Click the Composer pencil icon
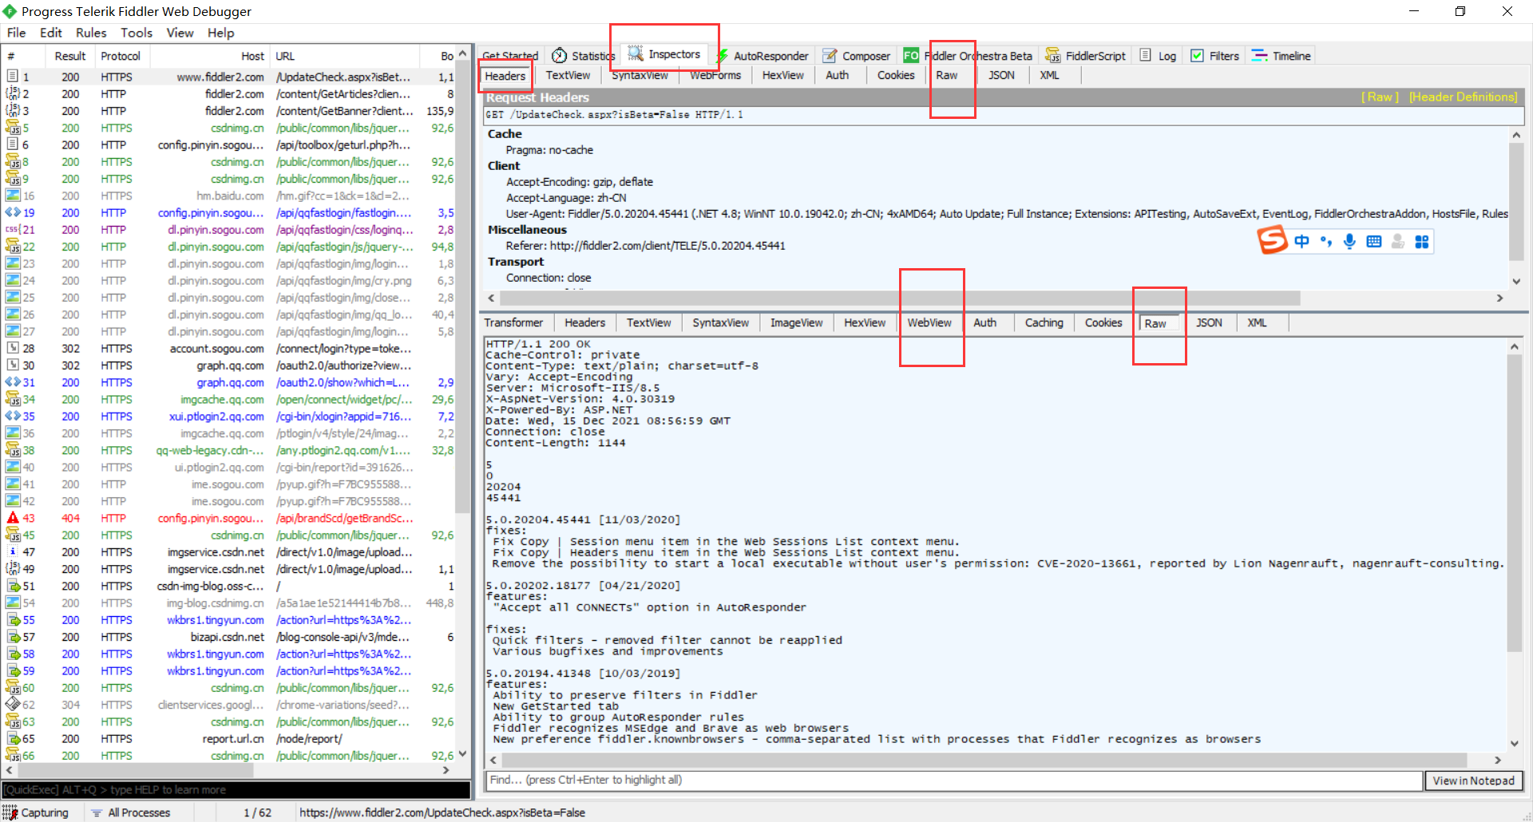Image resolution: width=1533 pixels, height=822 pixels. (830, 55)
